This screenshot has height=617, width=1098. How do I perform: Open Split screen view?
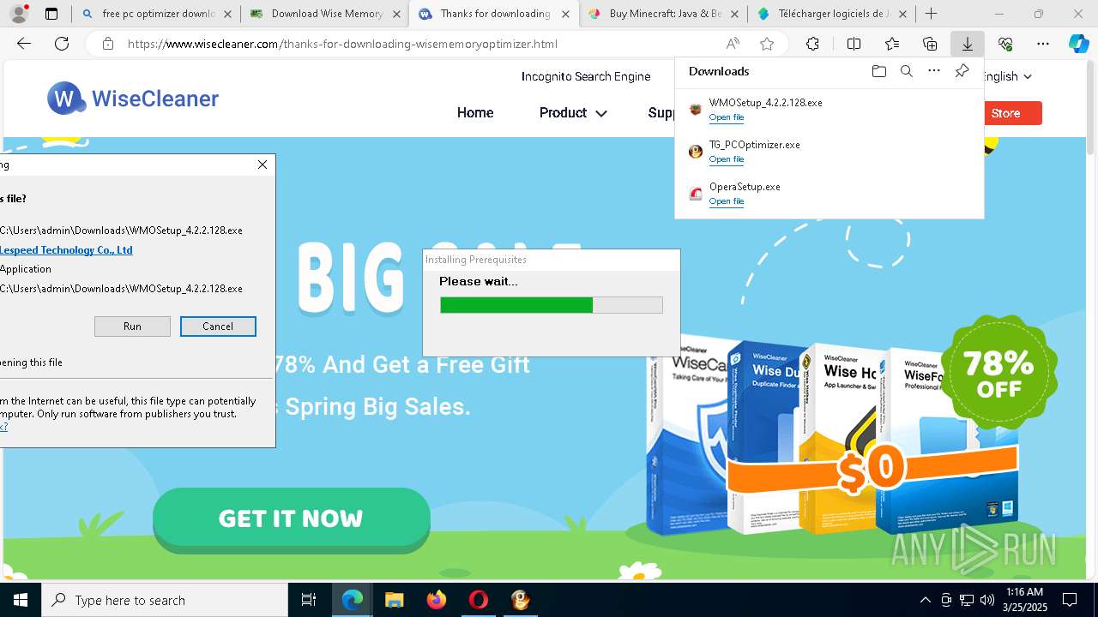point(854,44)
